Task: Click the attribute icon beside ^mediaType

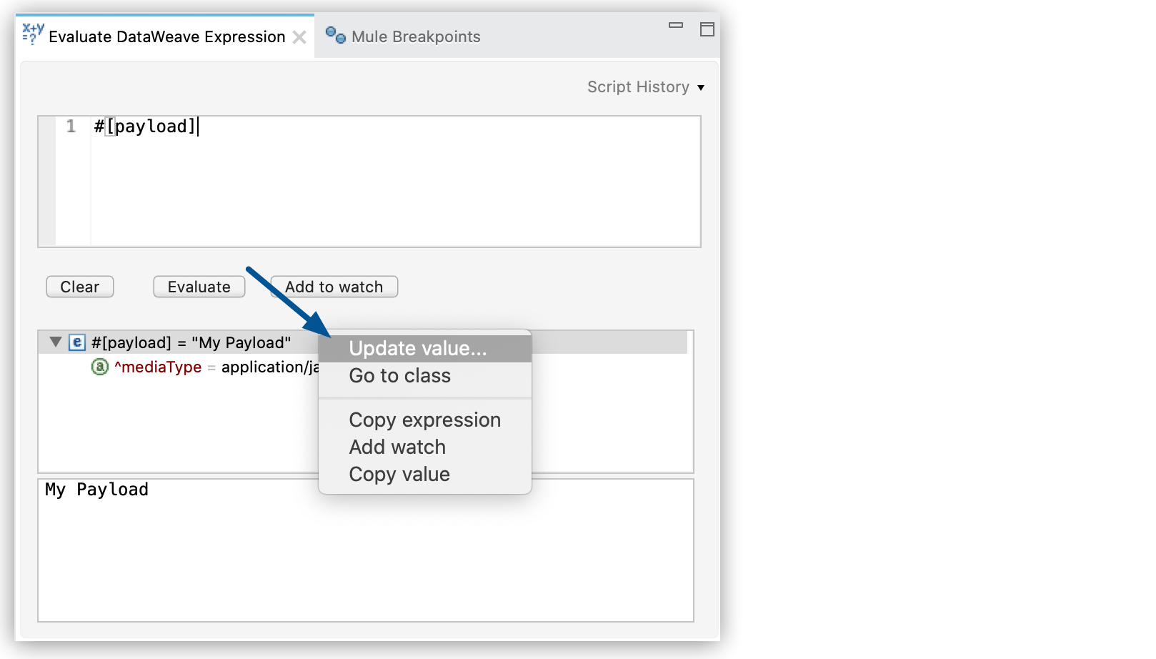Action: point(100,367)
